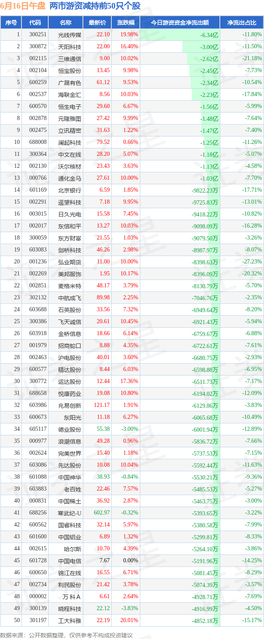Select stock code 300872
This screenshot has width=264, height=639.
(38, 47)
